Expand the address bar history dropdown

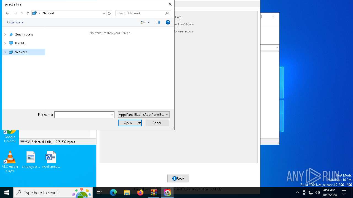(x=104, y=13)
